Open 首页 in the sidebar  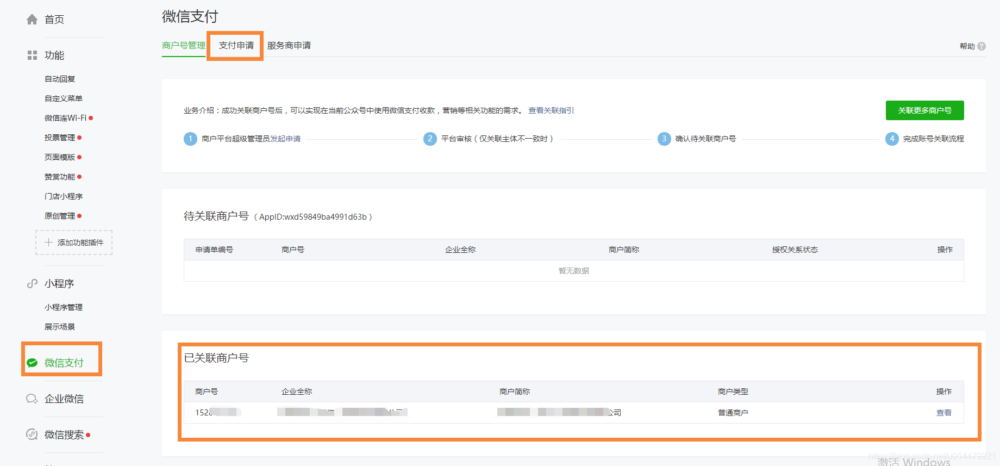coord(54,20)
